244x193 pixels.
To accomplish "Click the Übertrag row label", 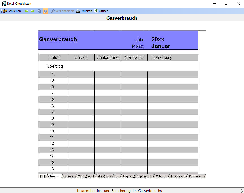I will coord(55,66).
